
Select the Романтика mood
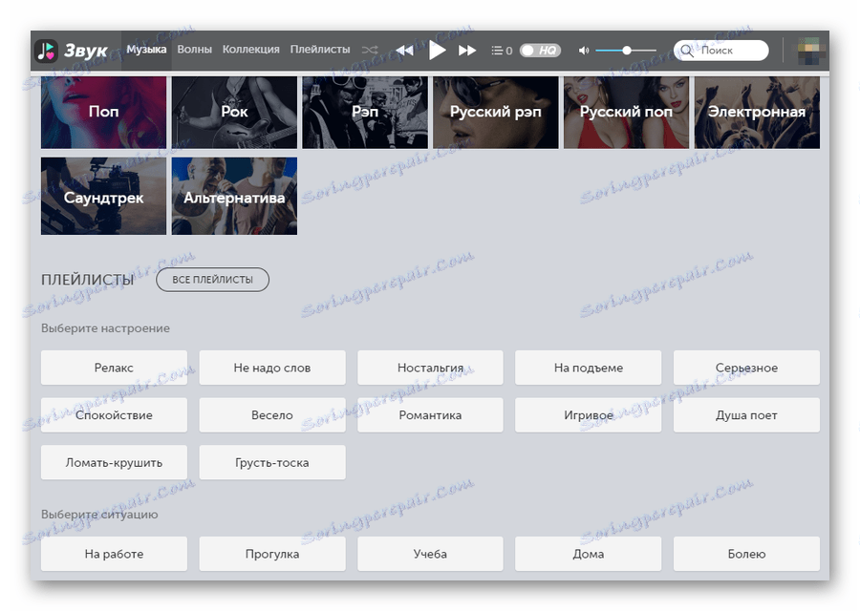(430, 415)
